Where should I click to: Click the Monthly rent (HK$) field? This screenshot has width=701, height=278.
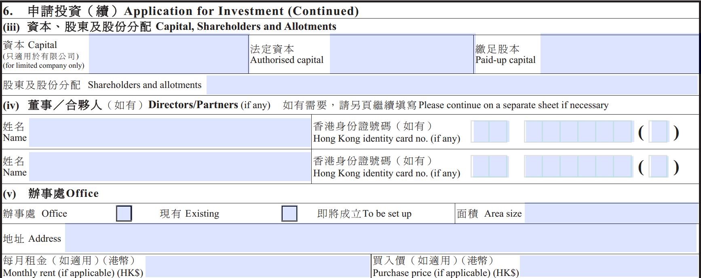point(258,266)
